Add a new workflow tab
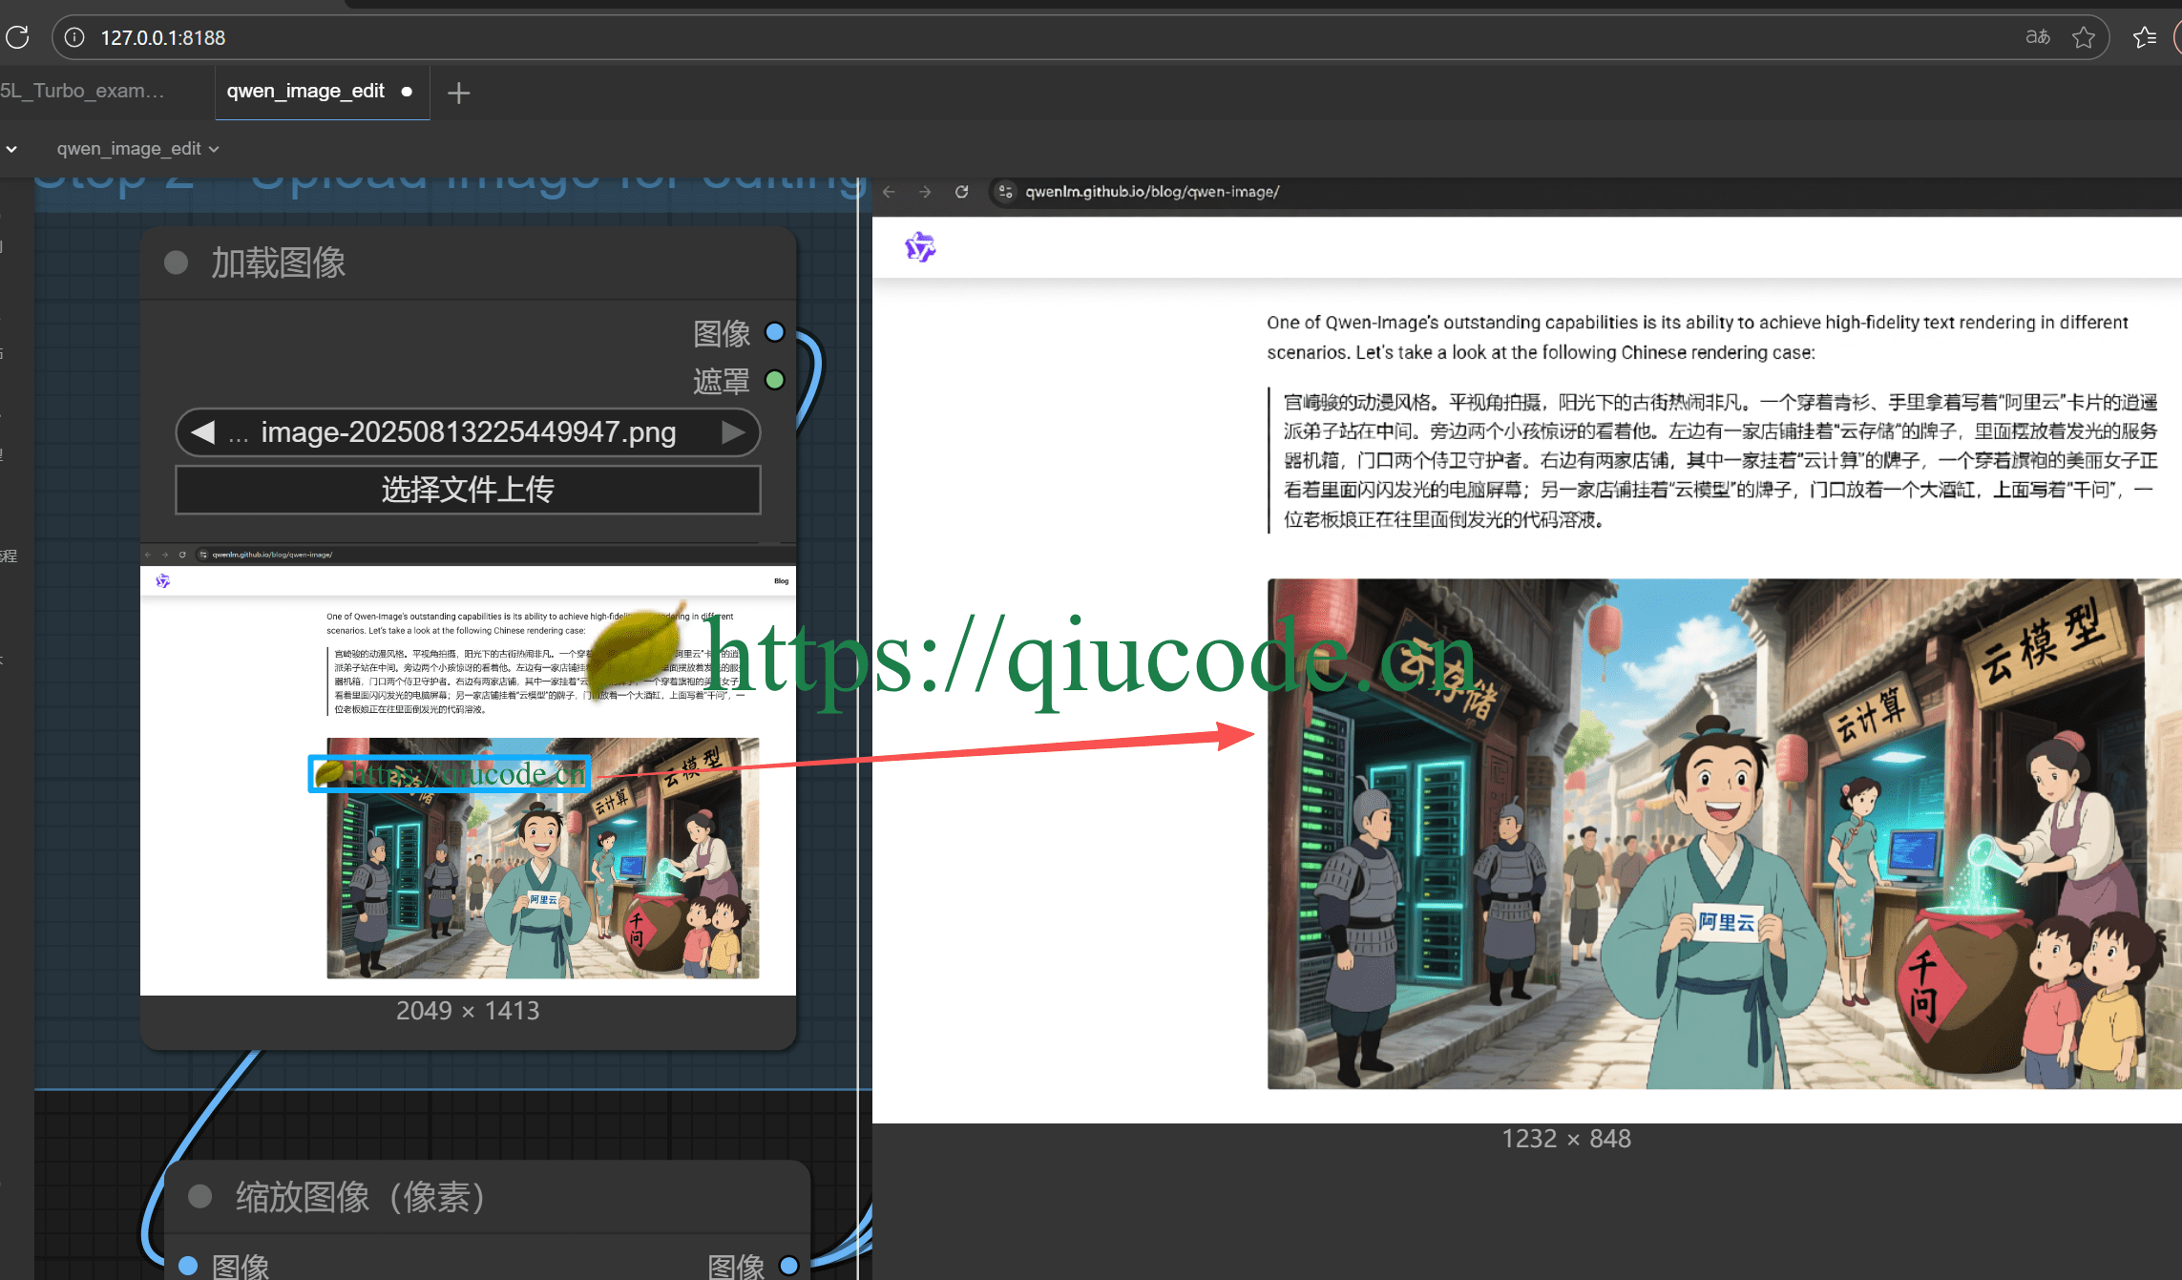 pyautogui.click(x=459, y=93)
